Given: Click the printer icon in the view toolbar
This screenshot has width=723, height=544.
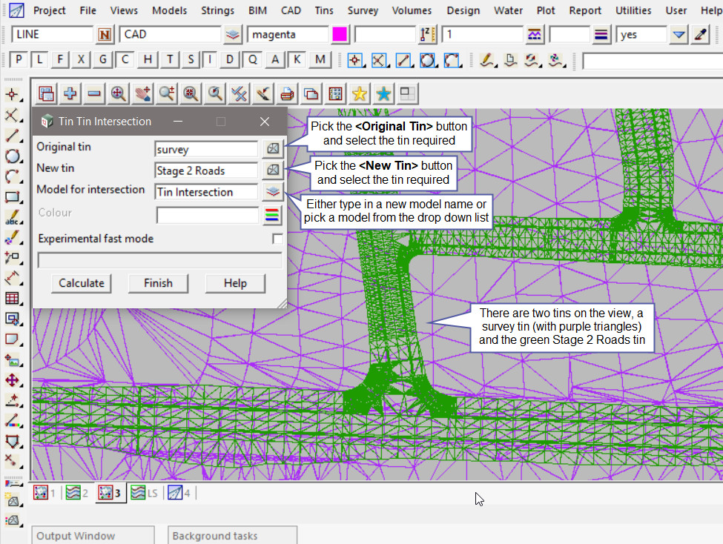Looking at the screenshot, I should click(287, 93).
